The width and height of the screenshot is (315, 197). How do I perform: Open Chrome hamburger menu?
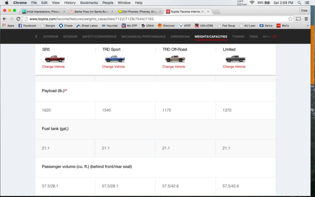tap(306, 19)
